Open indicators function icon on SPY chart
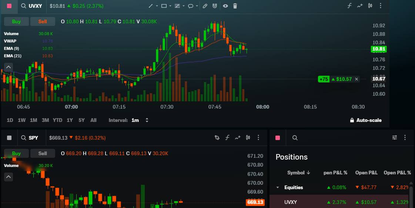 [x=227, y=137]
